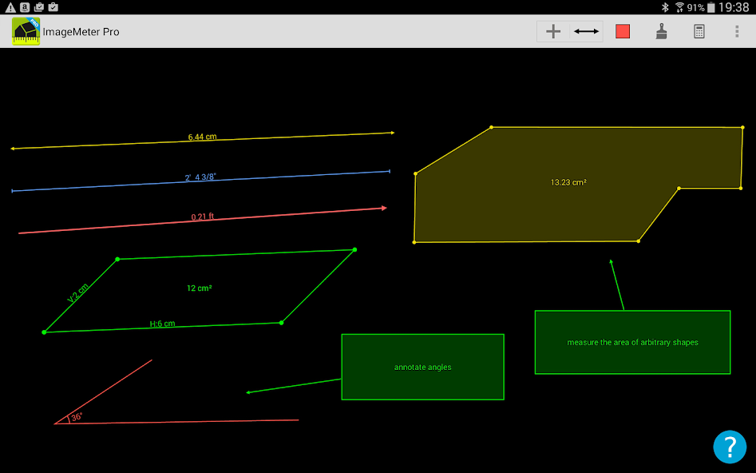This screenshot has height=473, width=756.
Task: Select the 36° angle annotation
Action: 76,416
